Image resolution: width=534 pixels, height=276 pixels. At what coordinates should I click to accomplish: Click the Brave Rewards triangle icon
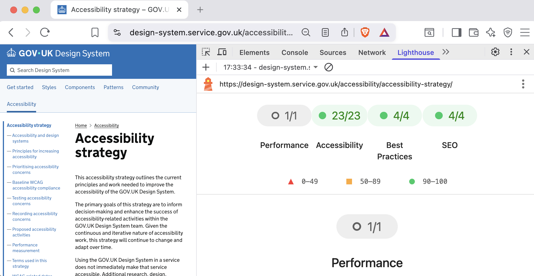point(384,32)
